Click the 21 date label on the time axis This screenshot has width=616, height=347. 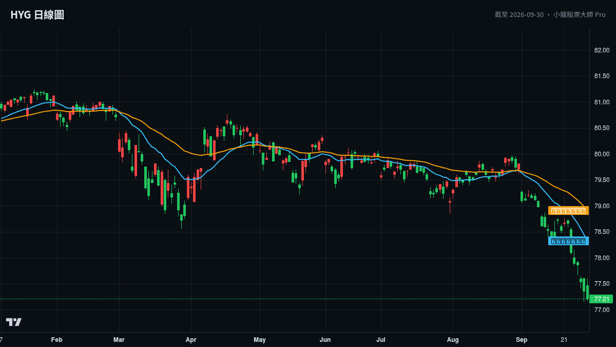click(x=564, y=340)
